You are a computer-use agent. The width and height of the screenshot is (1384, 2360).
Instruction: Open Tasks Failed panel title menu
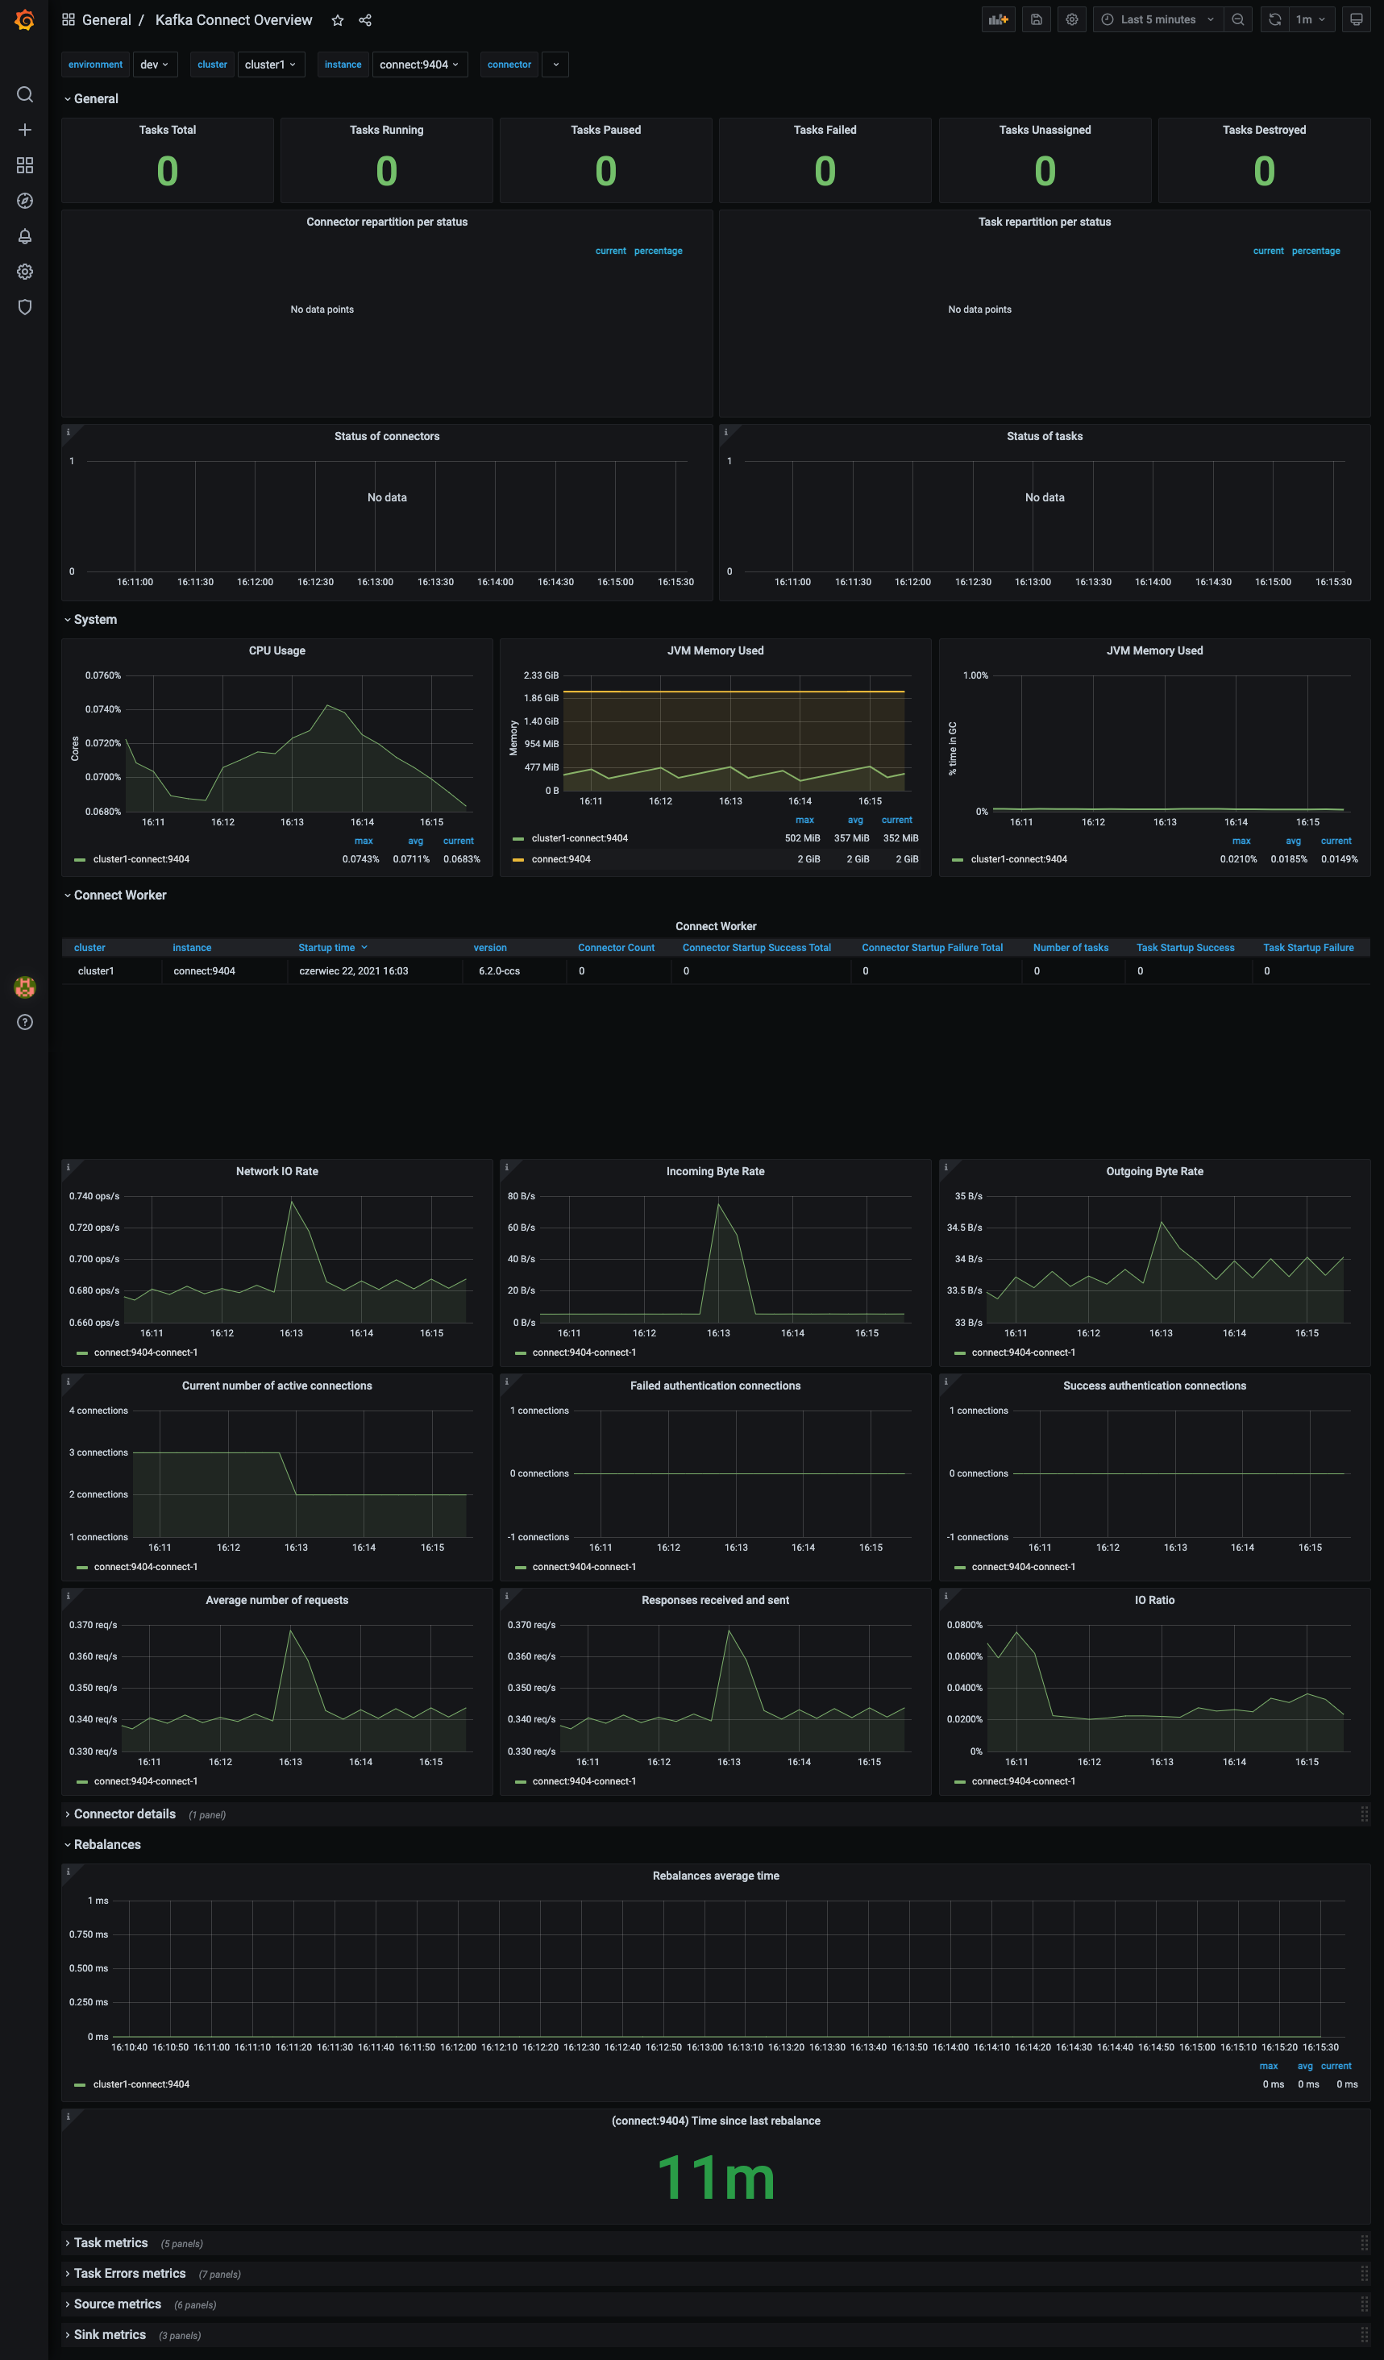pyautogui.click(x=825, y=131)
